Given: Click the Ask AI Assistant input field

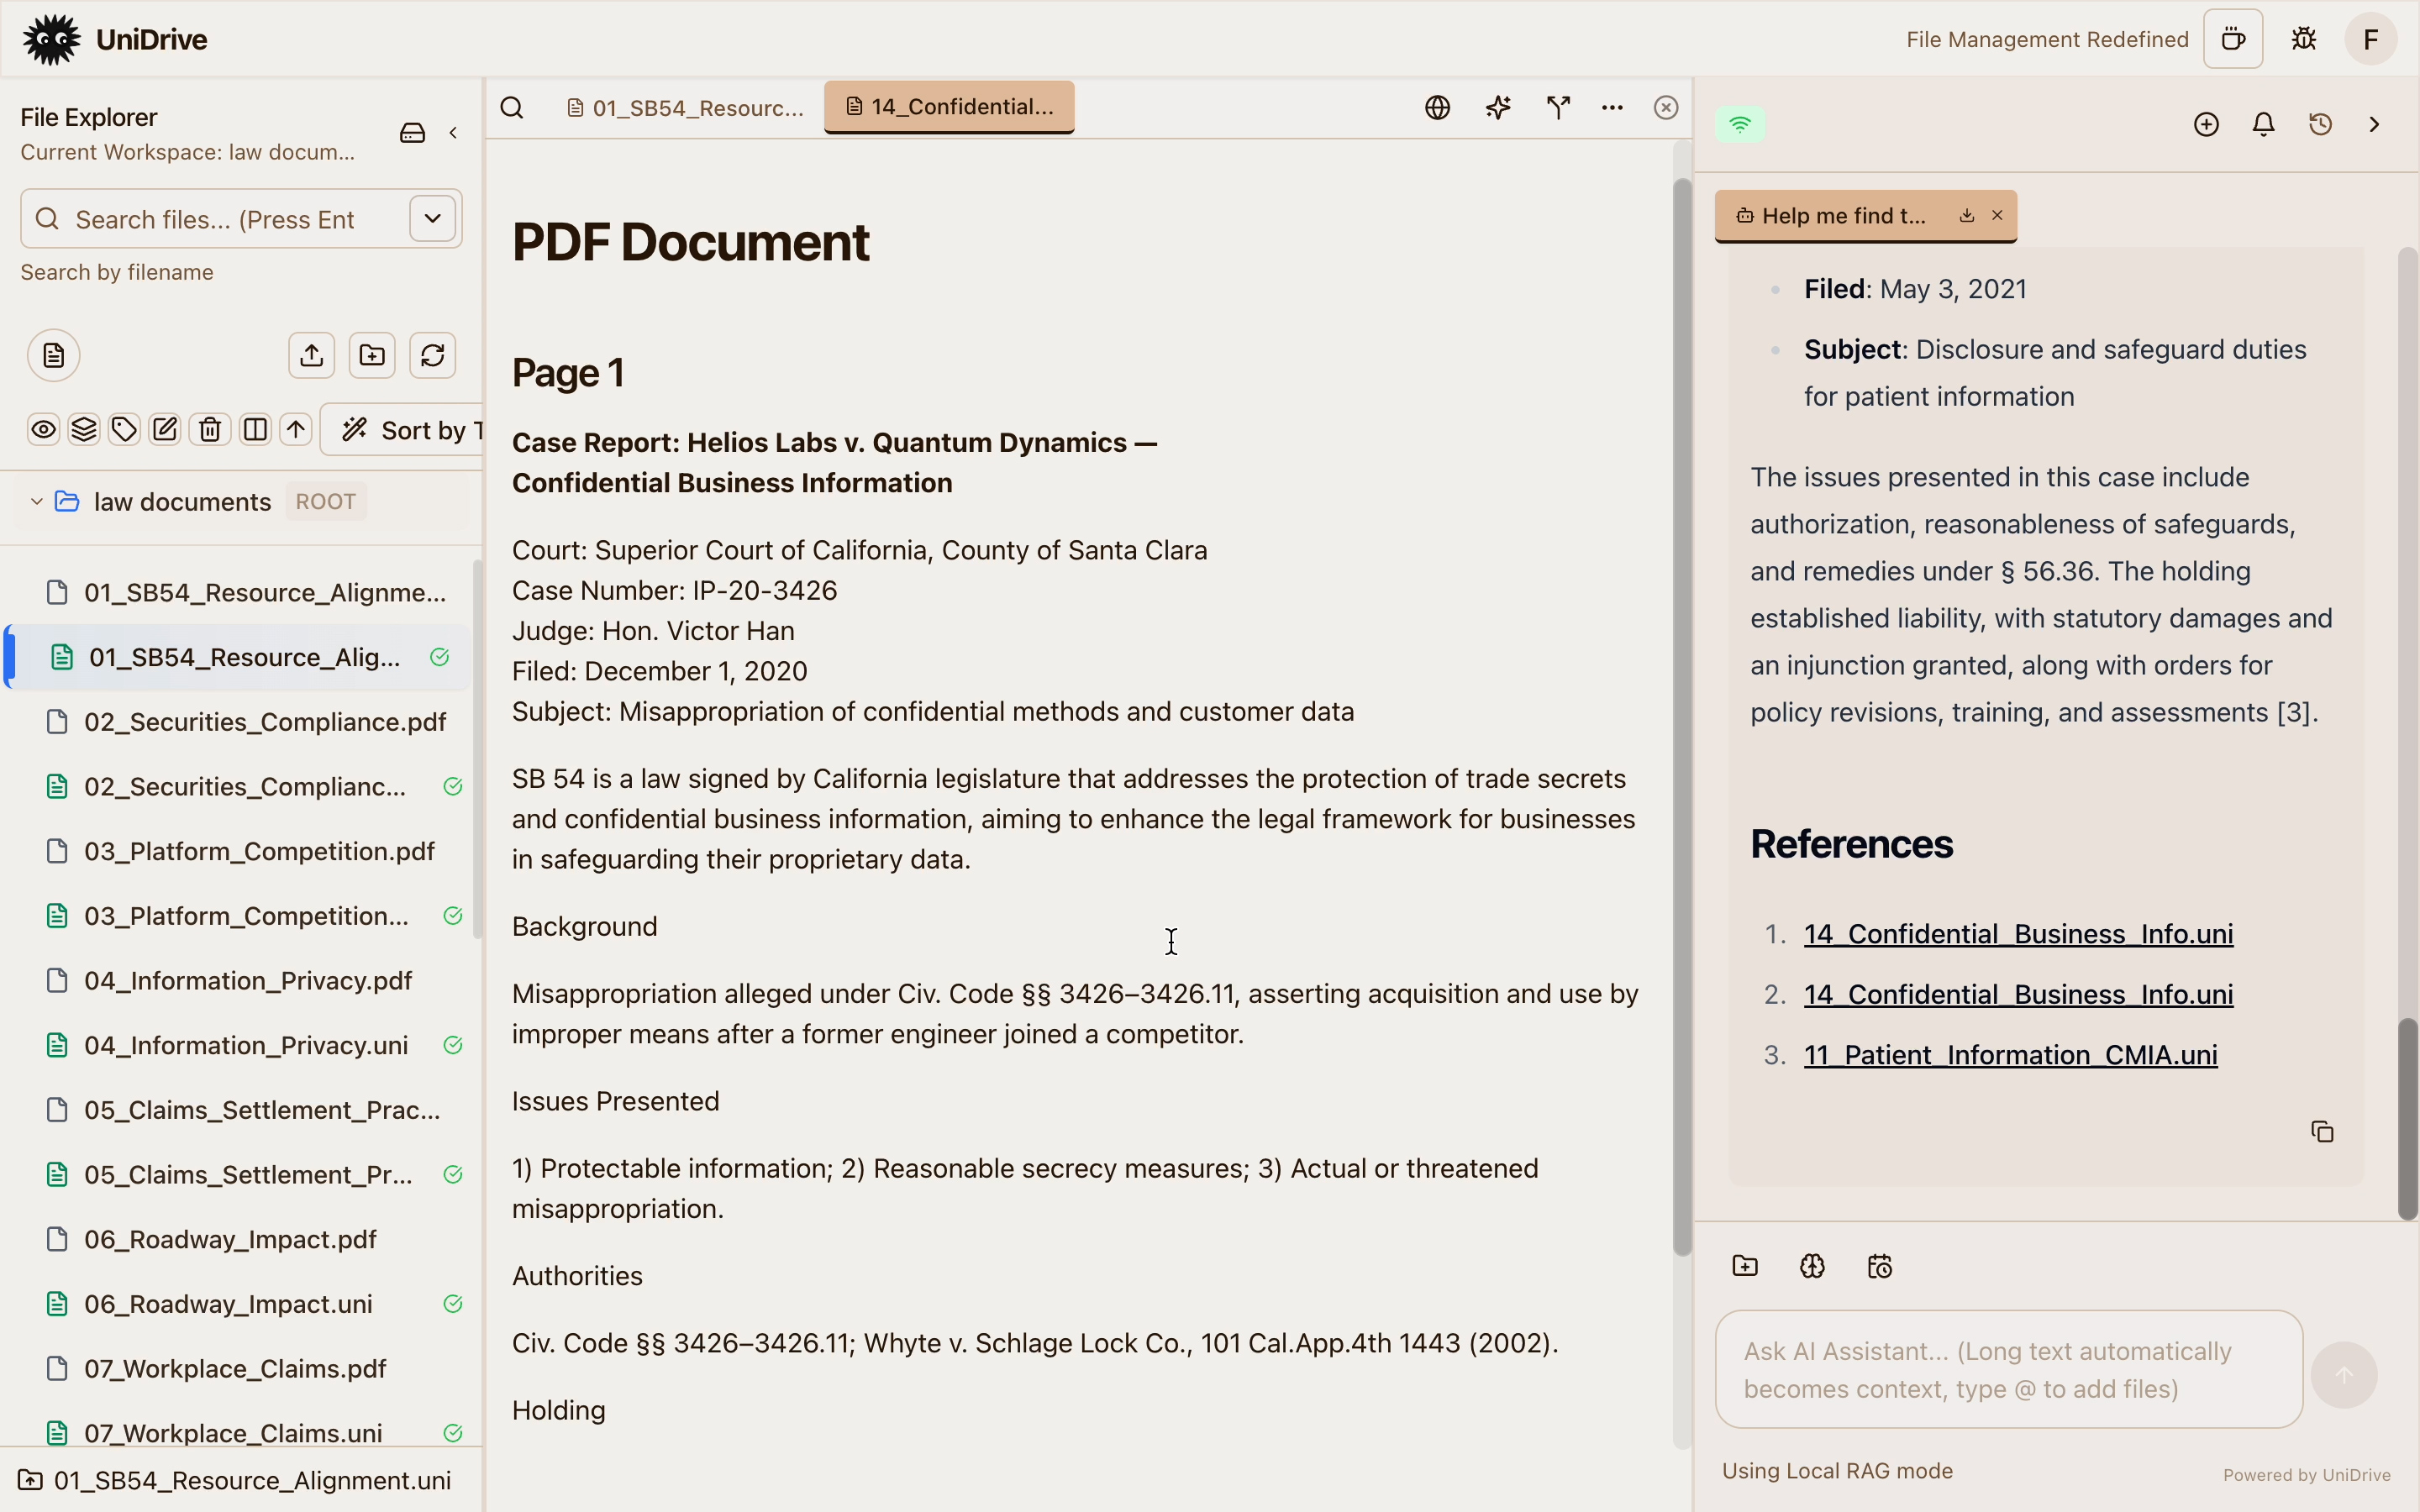Looking at the screenshot, I should pyautogui.click(x=2008, y=1369).
